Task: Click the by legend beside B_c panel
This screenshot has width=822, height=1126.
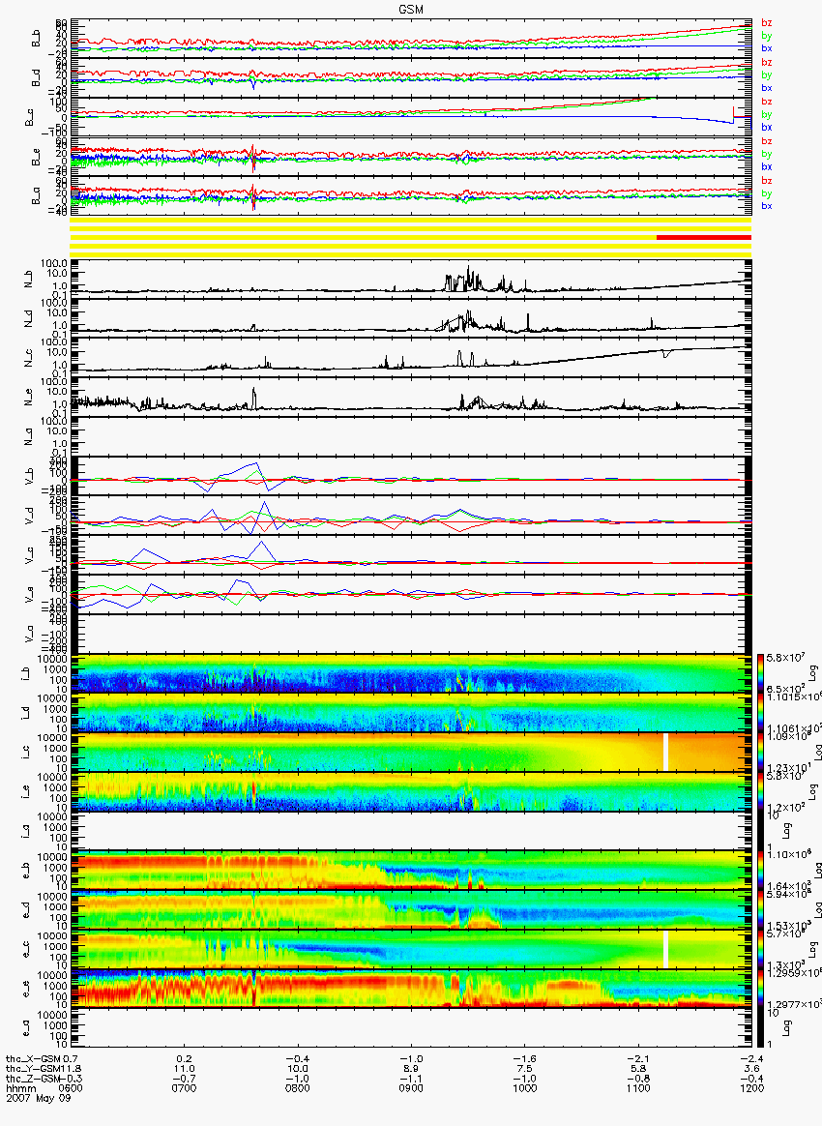Action: [x=767, y=114]
